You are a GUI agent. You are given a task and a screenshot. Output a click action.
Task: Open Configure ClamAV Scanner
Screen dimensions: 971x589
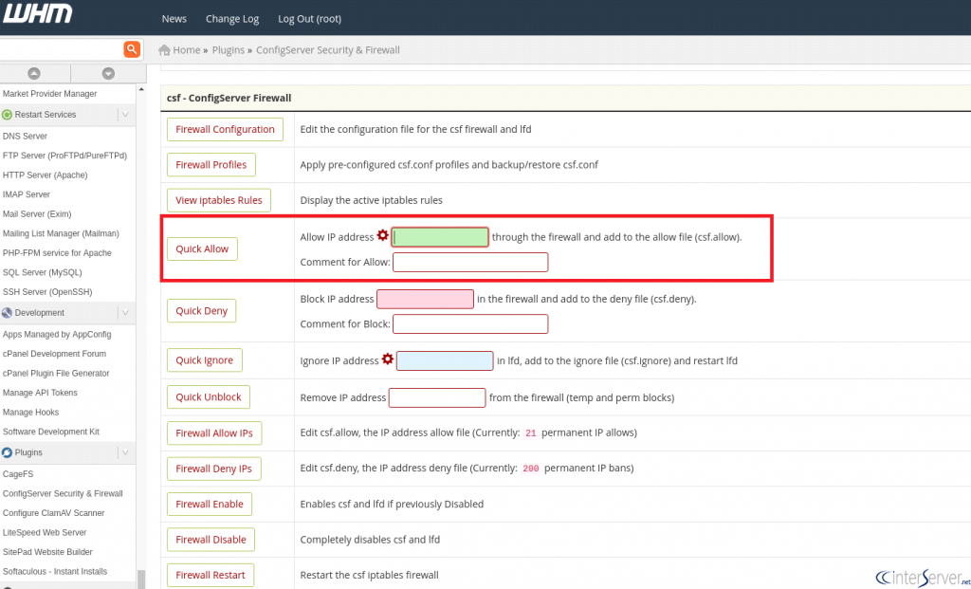(53, 513)
